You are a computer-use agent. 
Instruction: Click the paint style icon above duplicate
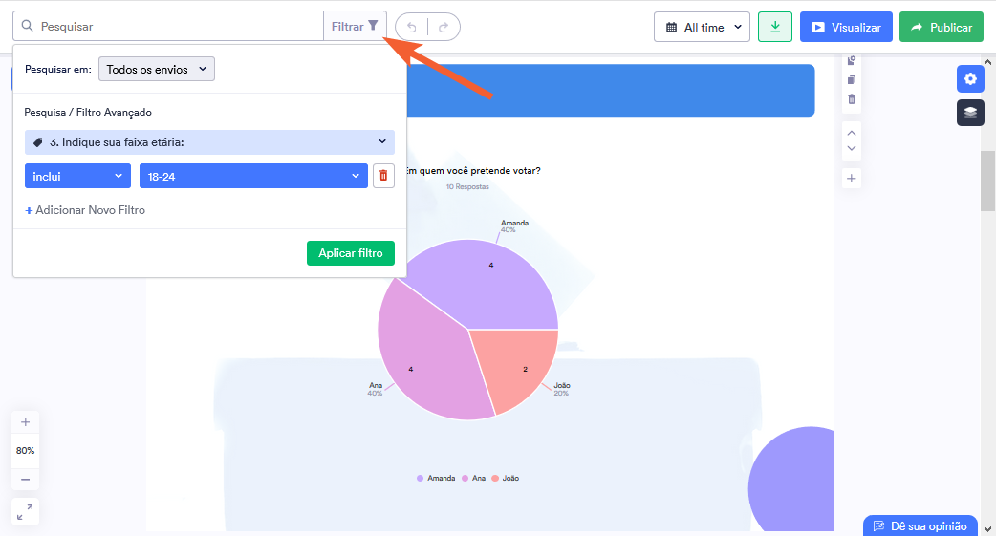[851, 61]
